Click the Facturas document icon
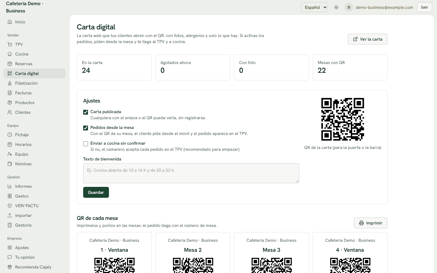 coord(10,93)
